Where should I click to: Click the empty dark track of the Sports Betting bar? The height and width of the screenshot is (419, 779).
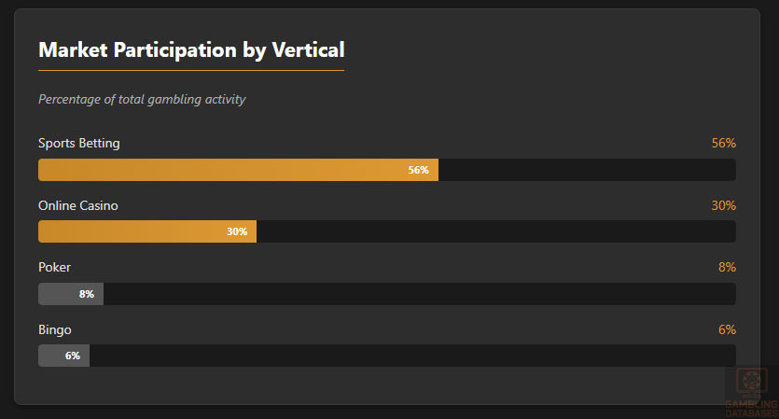pyautogui.click(x=588, y=170)
